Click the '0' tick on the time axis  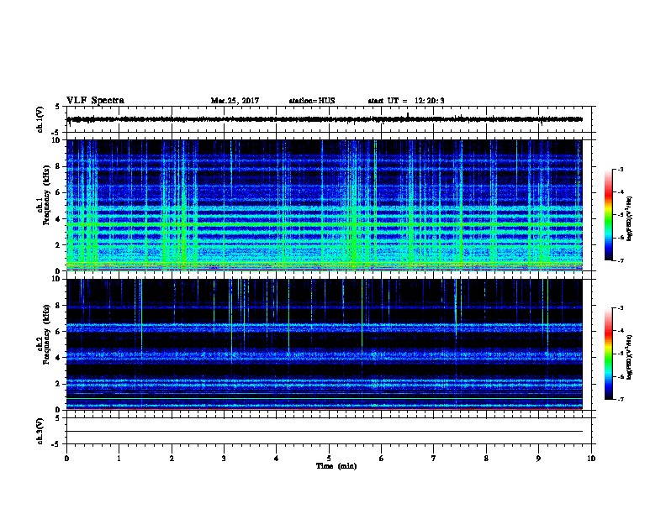(x=66, y=459)
